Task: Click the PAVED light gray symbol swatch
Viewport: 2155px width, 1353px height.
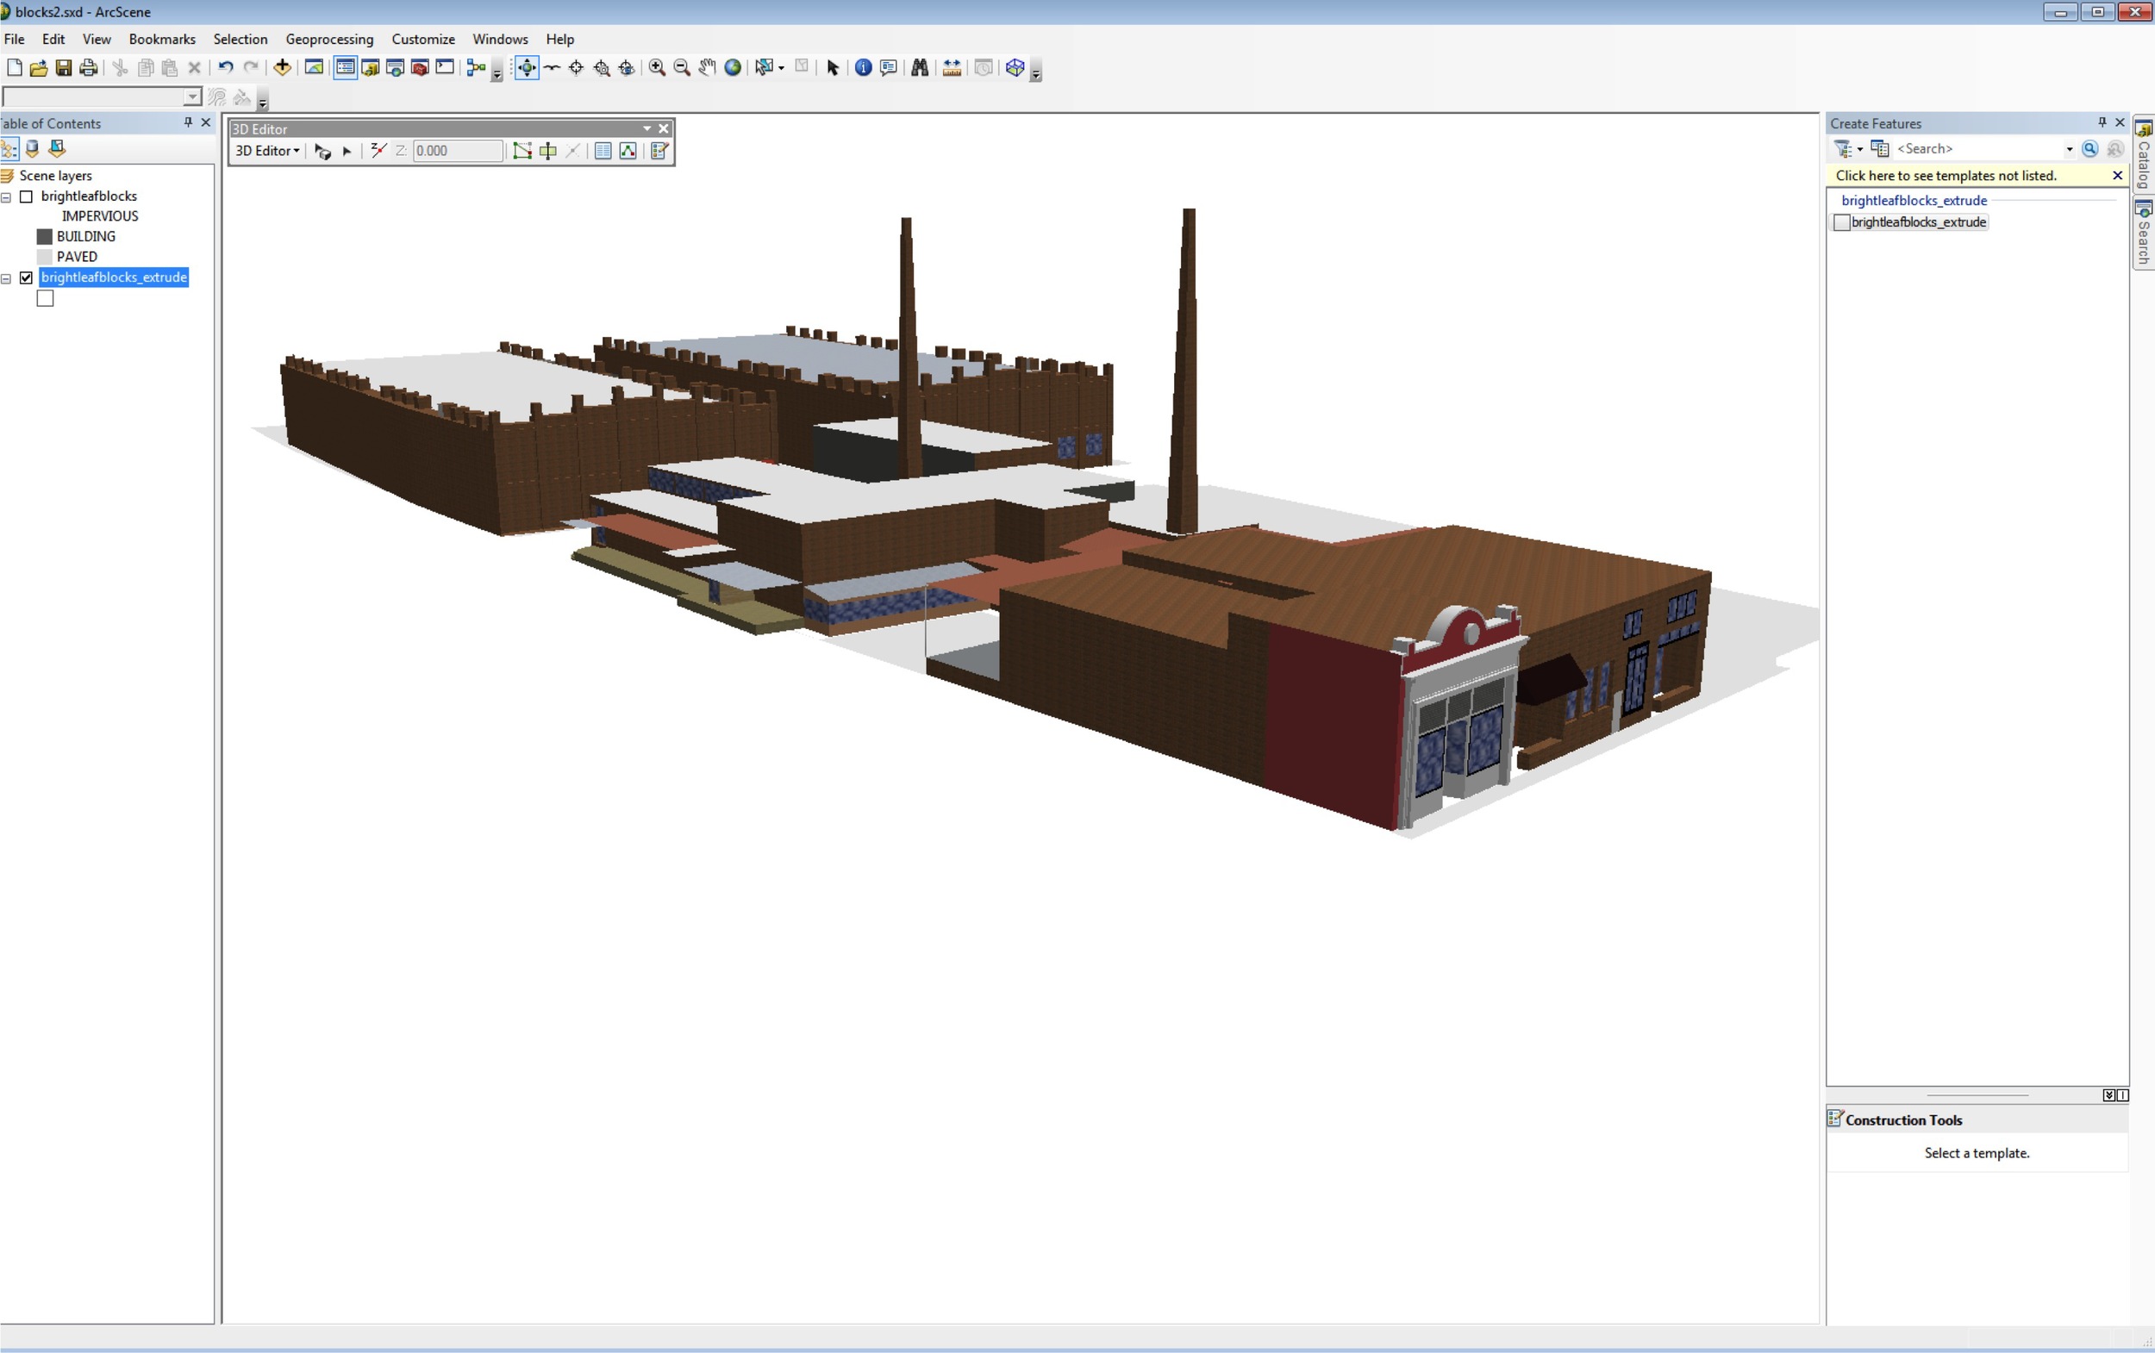Action: point(45,258)
